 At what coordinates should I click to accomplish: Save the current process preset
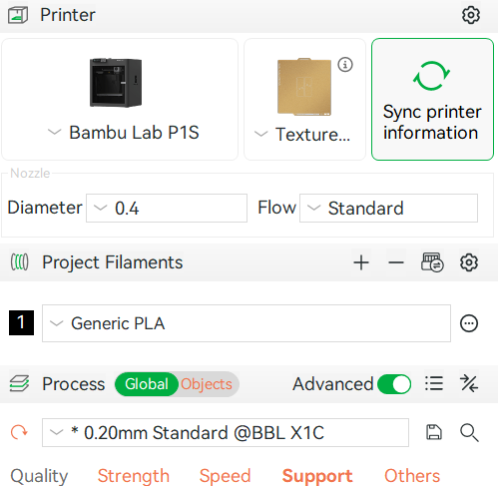click(434, 432)
